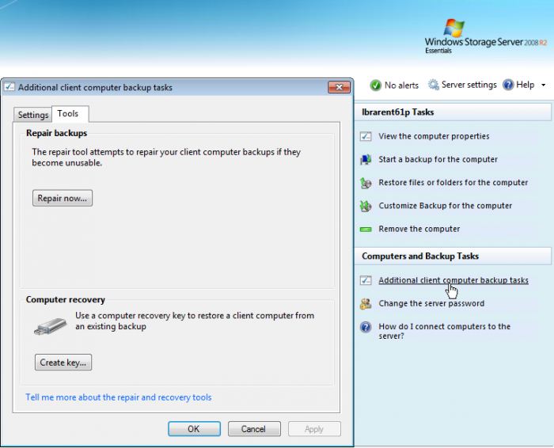The height and width of the screenshot is (448, 554).
Task: Open How do I connect computers help link
Action: tap(445, 331)
